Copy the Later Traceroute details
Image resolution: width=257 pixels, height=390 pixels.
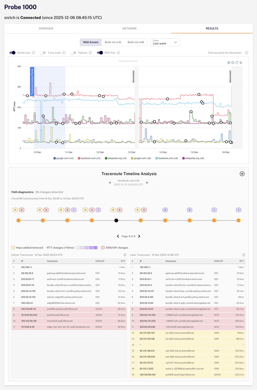(243, 255)
